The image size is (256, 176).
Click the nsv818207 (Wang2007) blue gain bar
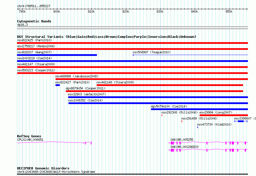57,55
